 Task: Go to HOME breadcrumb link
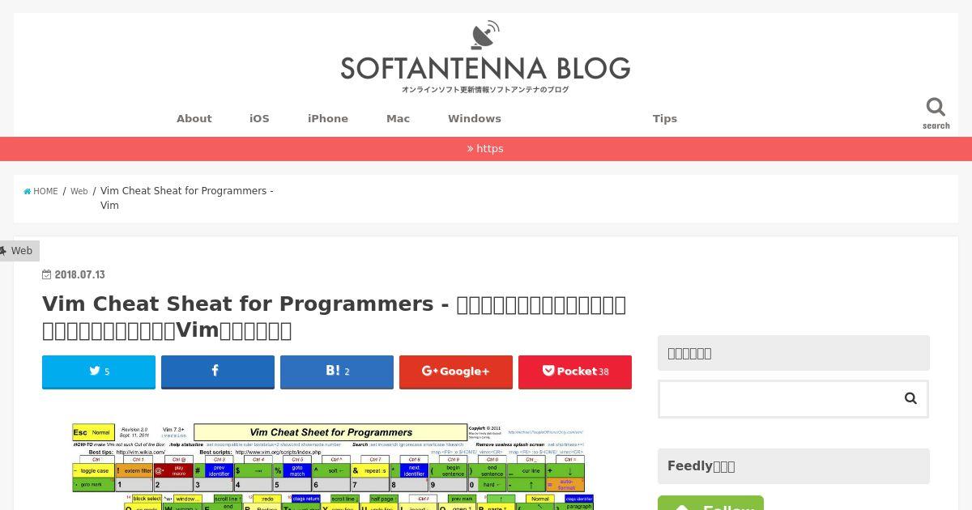[40, 192]
